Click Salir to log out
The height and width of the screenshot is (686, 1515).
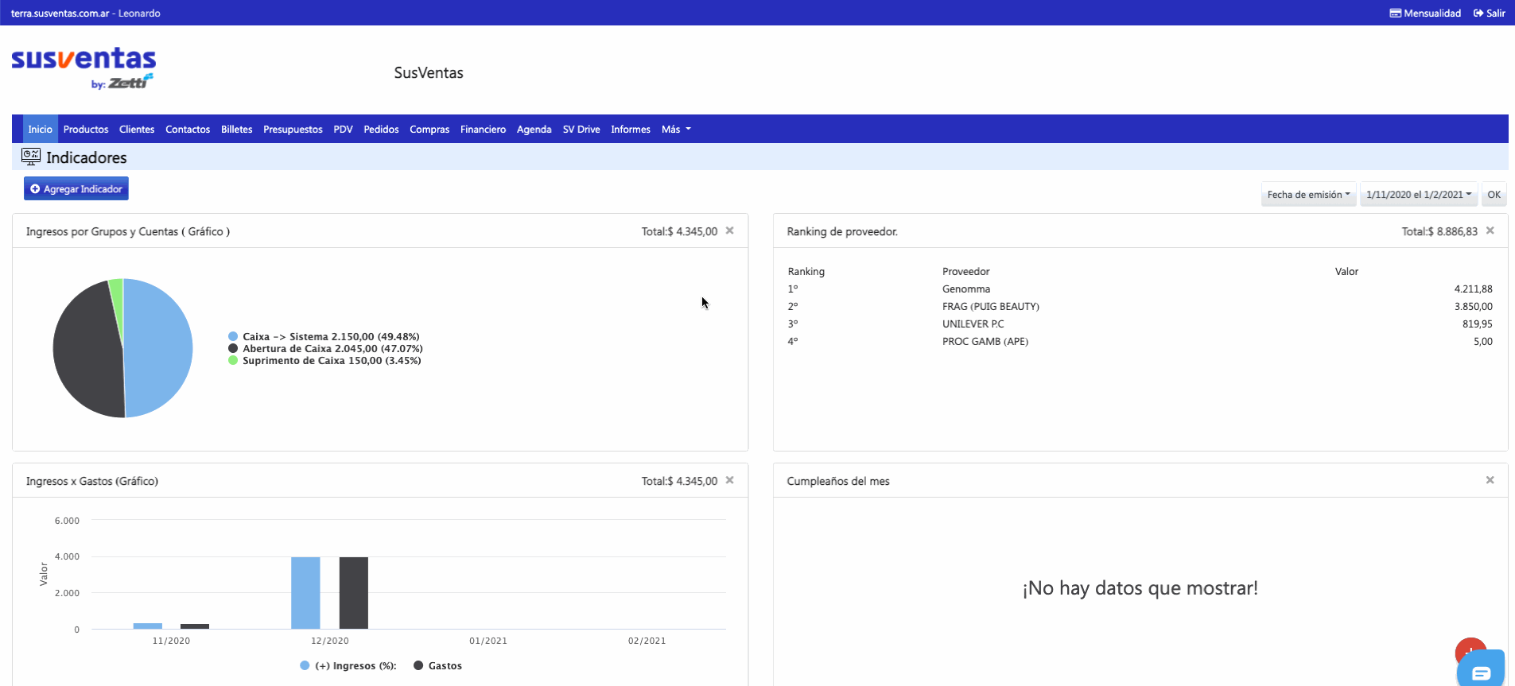(x=1489, y=13)
